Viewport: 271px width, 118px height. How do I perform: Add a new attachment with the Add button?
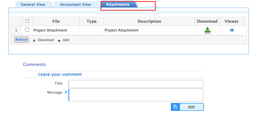(x=64, y=40)
